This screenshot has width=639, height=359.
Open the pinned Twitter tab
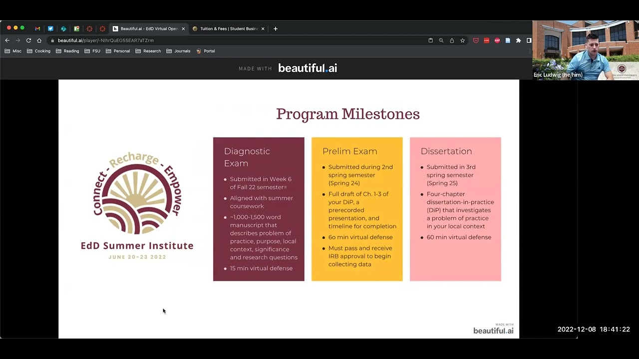50,29
